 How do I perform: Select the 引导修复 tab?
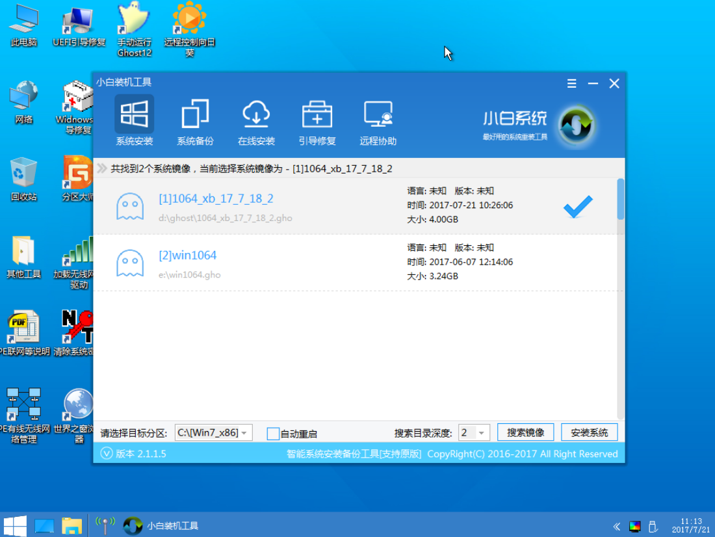click(x=317, y=121)
